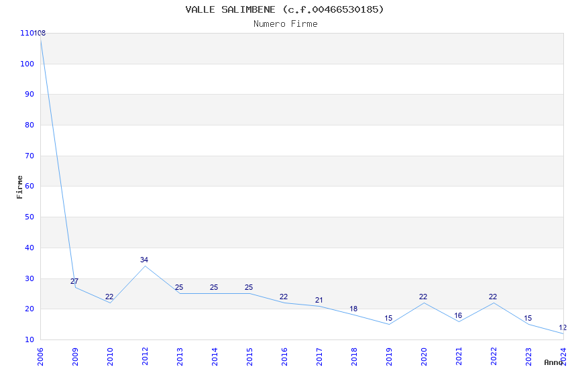The height and width of the screenshot is (369, 570).
Task: Click the x-axis year label 2012
Action: (145, 357)
